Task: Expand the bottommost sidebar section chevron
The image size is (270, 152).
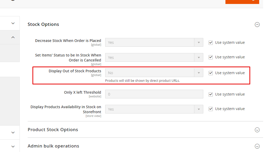Action: (13, 146)
